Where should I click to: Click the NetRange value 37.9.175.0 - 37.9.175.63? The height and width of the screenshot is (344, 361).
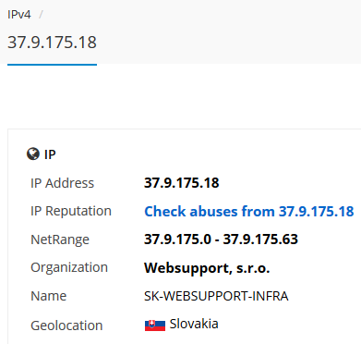pyautogui.click(x=221, y=240)
